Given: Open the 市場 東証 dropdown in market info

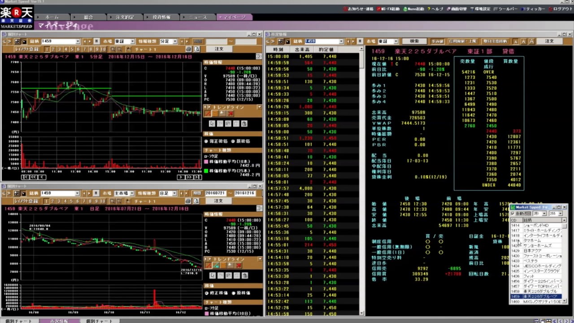Looking at the screenshot, I should tap(396, 41).
